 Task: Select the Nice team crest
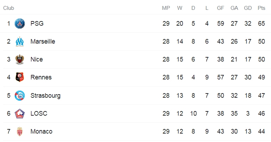(20, 59)
